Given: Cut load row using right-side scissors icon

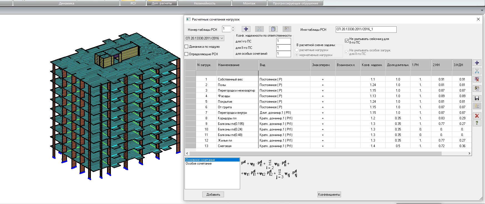Looking at the screenshot, I should pos(477,71).
